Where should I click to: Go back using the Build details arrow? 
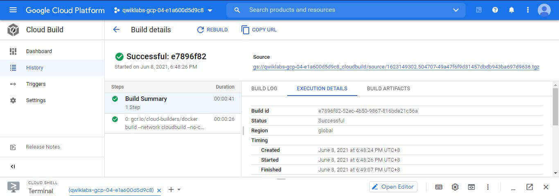116,30
